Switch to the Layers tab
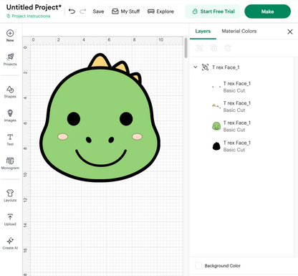Image resolution: width=298 pixels, height=276 pixels. [203, 31]
